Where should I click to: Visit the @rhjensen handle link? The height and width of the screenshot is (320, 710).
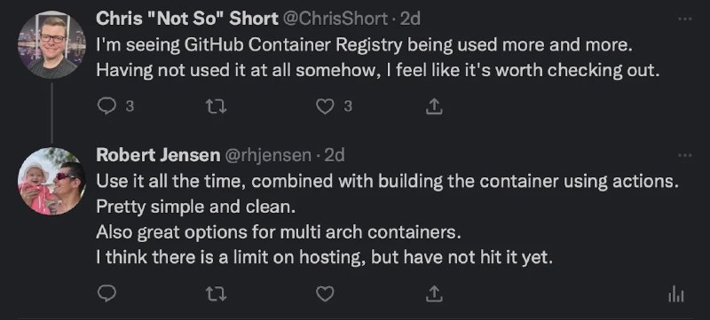(268, 155)
